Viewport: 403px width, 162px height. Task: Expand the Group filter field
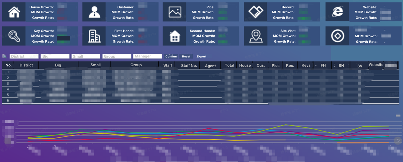(x=116, y=56)
